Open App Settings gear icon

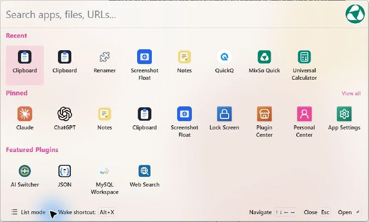(x=344, y=114)
